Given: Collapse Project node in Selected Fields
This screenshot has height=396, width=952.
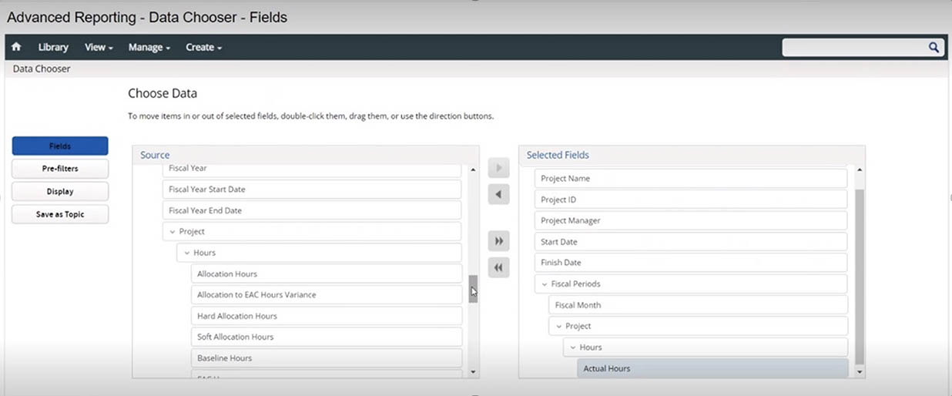Looking at the screenshot, I should pos(558,326).
